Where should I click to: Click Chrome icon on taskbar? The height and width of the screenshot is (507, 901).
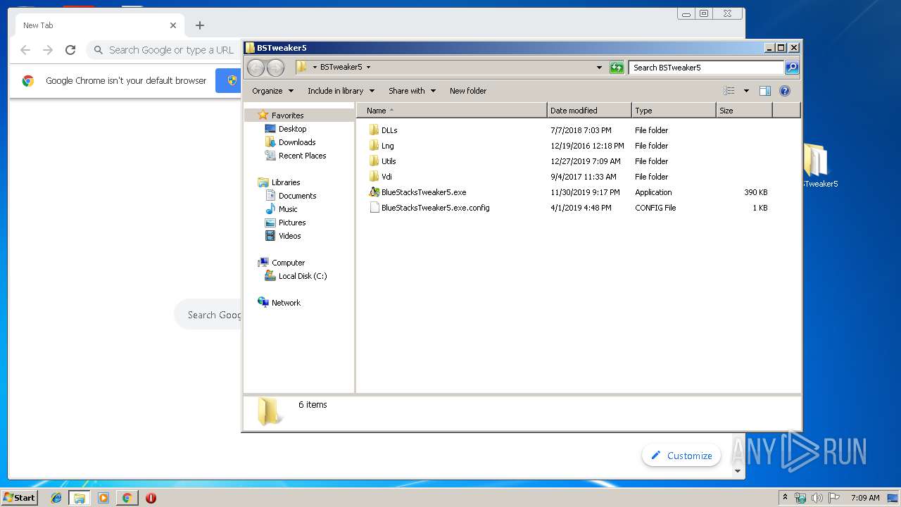(127, 498)
